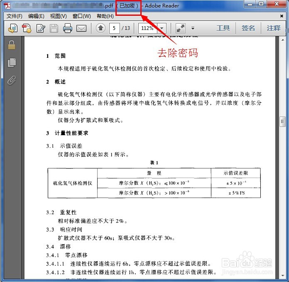Click the heading '3 计量性能要求'
The width and height of the screenshot is (289, 282).
click(67, 133)
